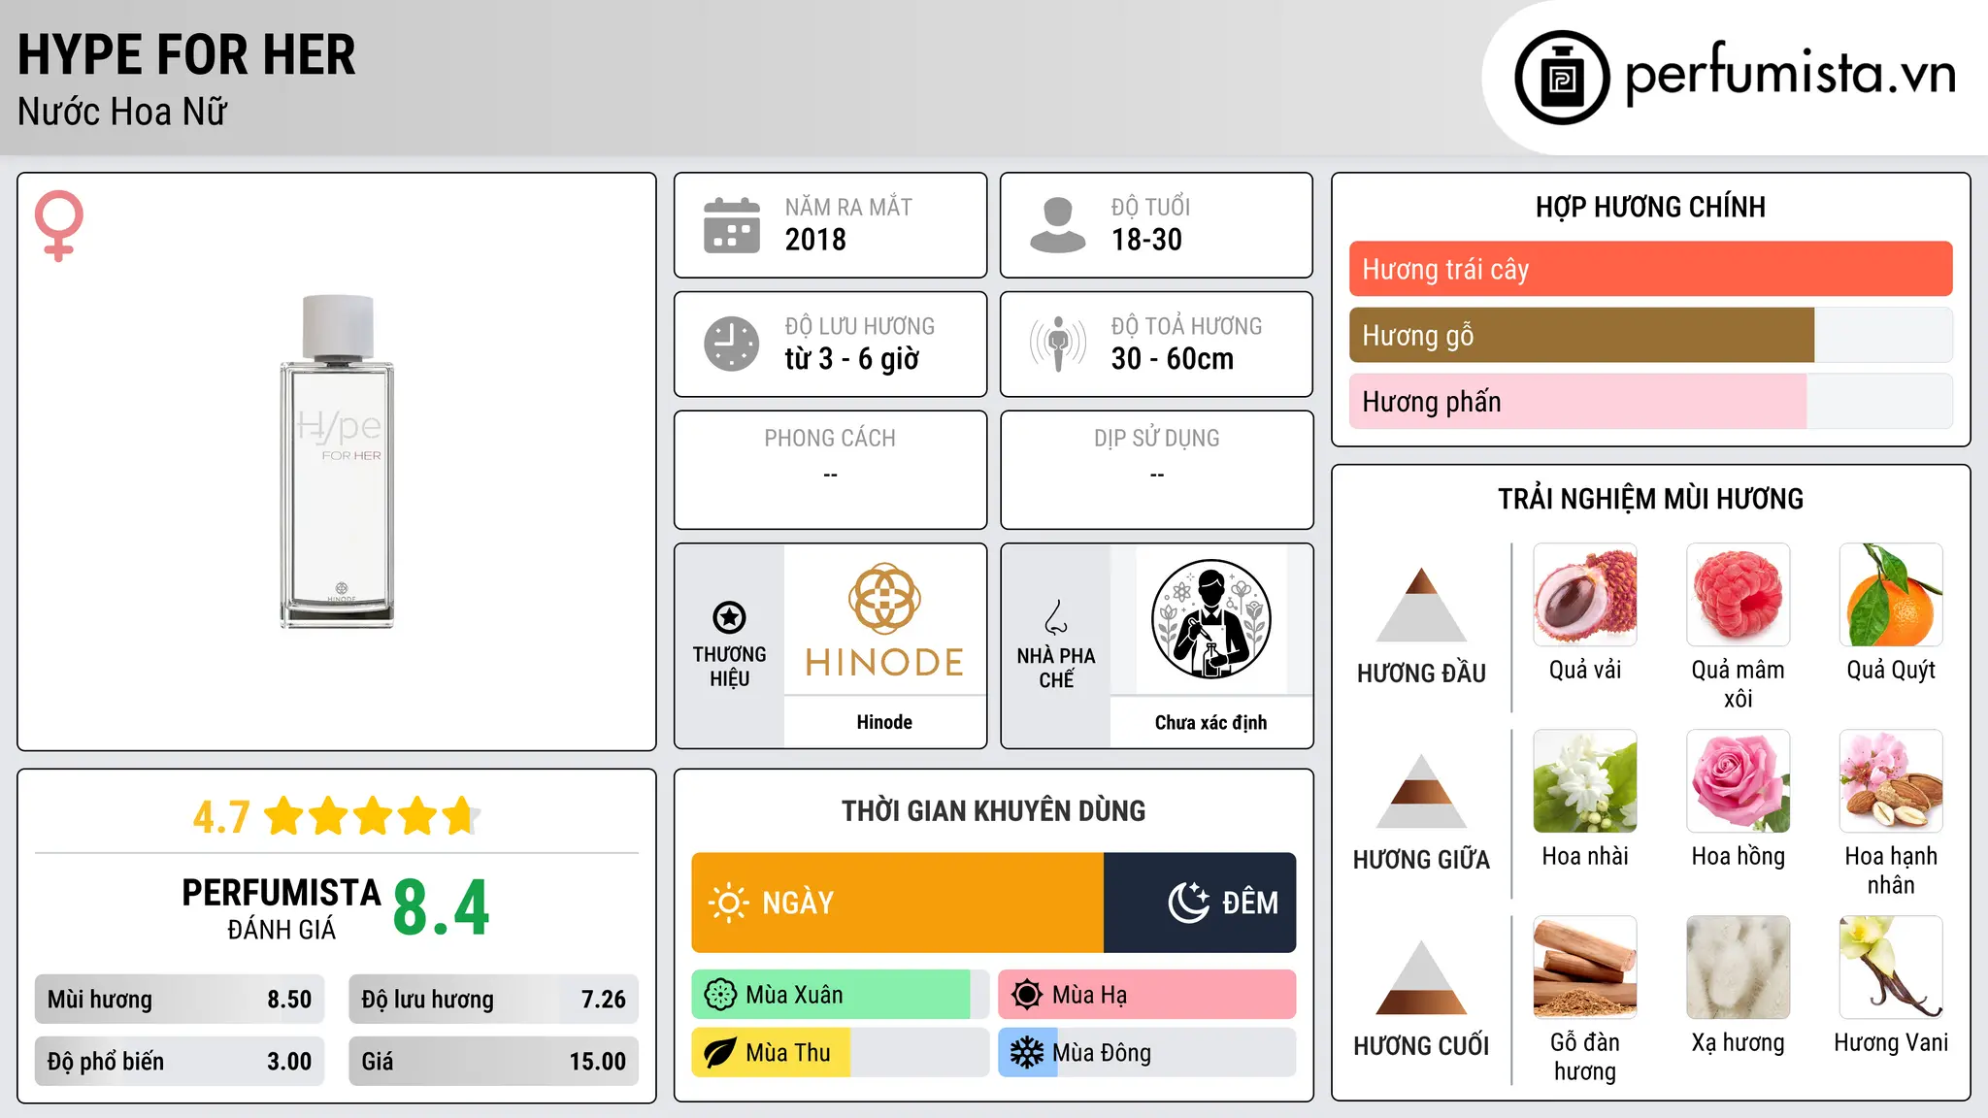
Task: Click the star badge icon above Thương hiệu
Action: pos(729,617)
